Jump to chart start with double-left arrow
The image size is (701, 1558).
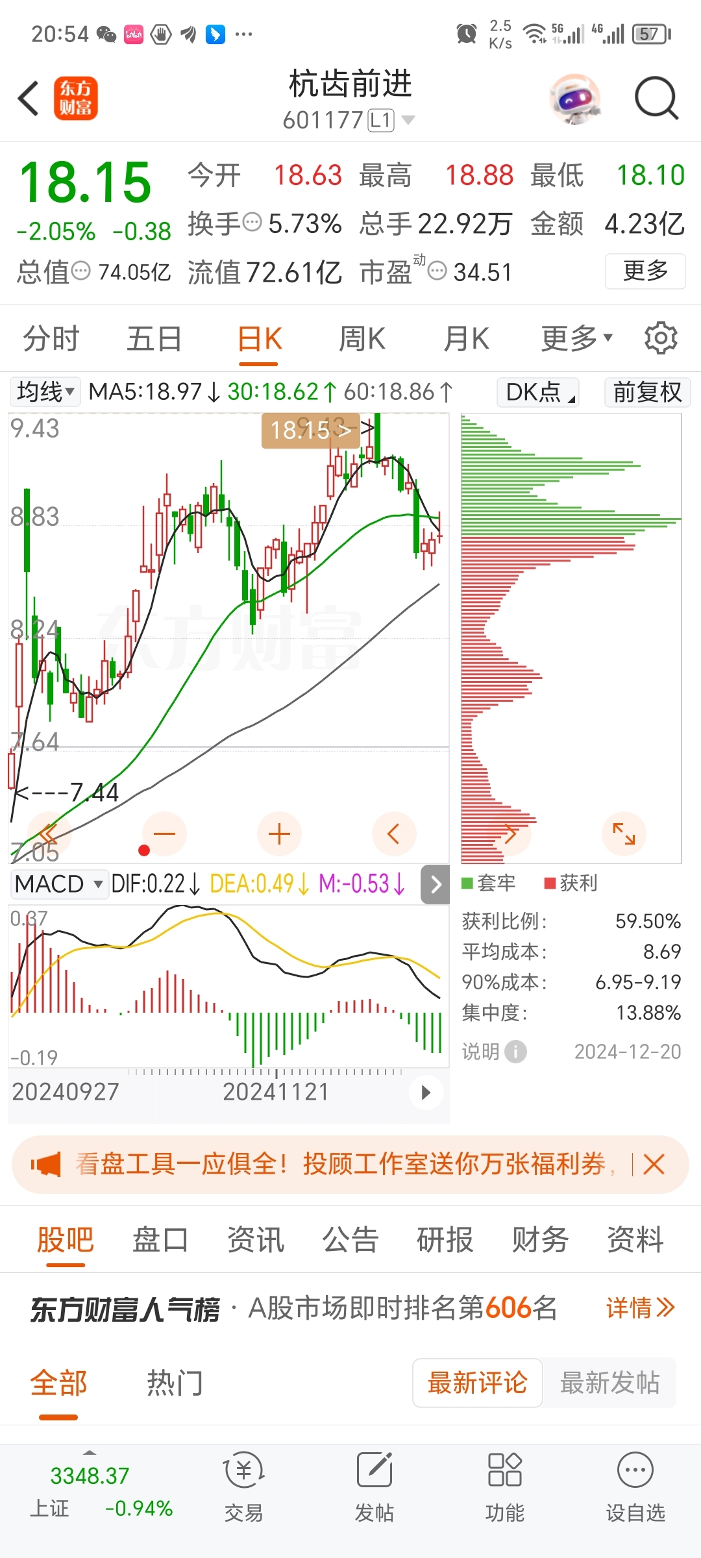coord(49,834)
